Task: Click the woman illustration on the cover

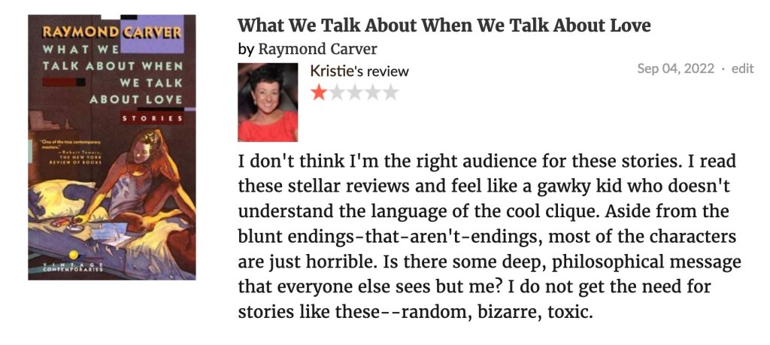Action: tap(135, 184)
